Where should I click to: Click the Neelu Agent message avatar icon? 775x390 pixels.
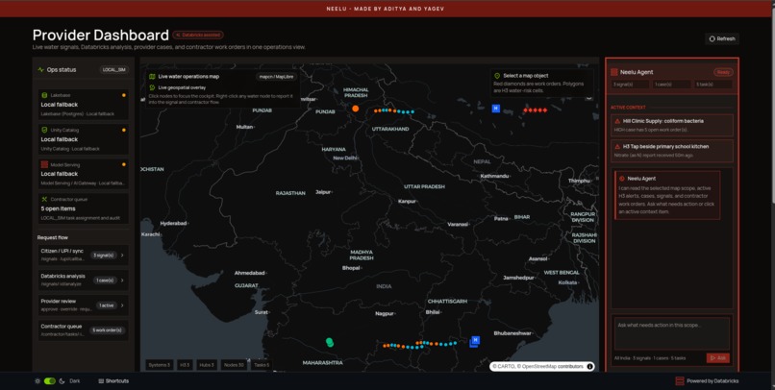[622, 179]
